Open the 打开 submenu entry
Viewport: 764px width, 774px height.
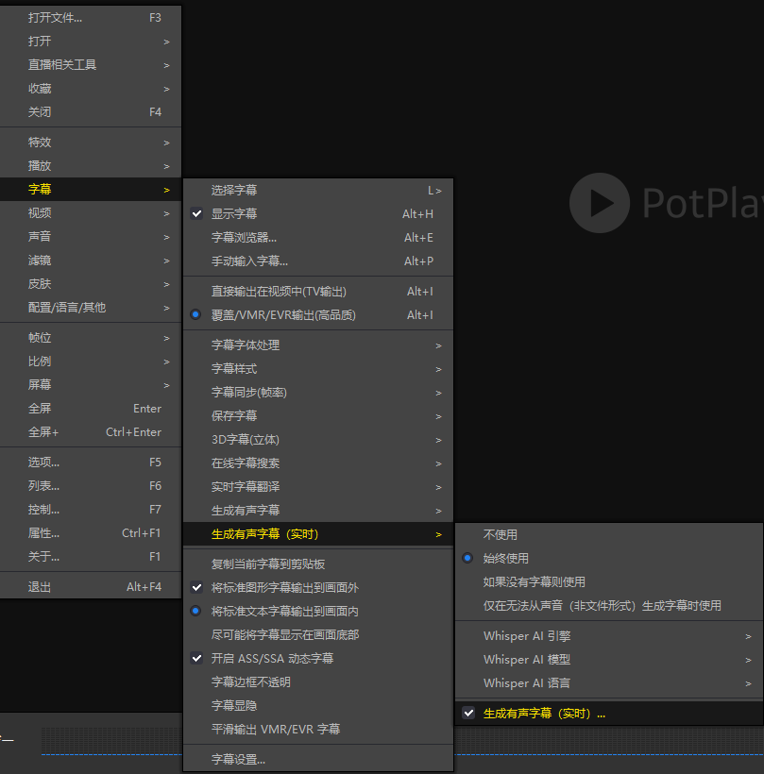[x=91, y=42]
